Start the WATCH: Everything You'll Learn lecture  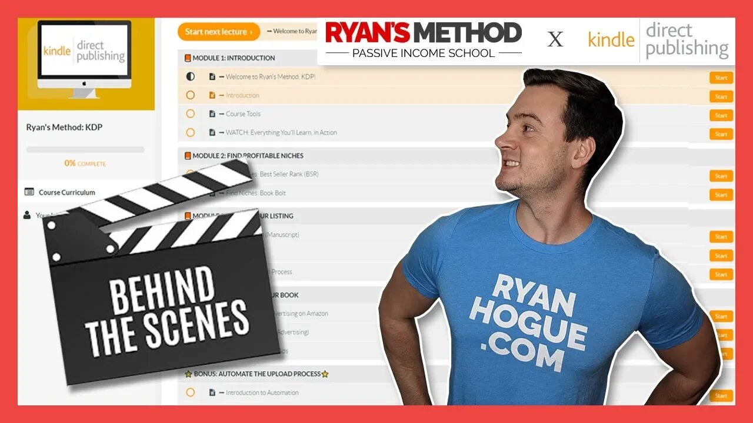(x=721, y=134)
